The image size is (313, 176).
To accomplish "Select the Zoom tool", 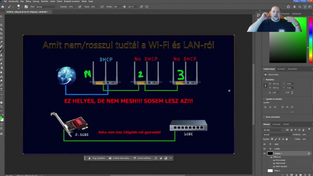I will pyautogui.click(x=1, y=107).
